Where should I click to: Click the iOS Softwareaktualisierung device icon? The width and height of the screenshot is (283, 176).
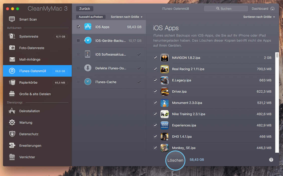coord(88,54)
